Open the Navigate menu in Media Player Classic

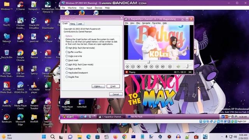click(x=146, y=23)
